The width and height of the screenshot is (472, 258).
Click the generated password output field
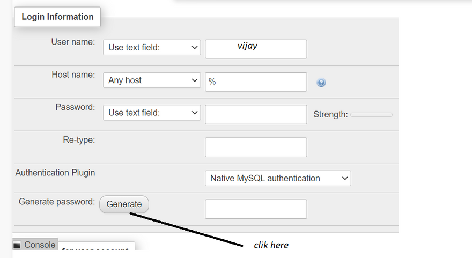(x=256, y=209)
